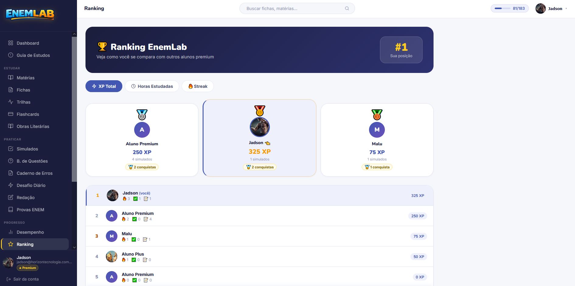The height and width of the screenshot is (286, 575).
Task: Click Jadson's avatar in the sidebar footer
Action: (x=8, y=262)
